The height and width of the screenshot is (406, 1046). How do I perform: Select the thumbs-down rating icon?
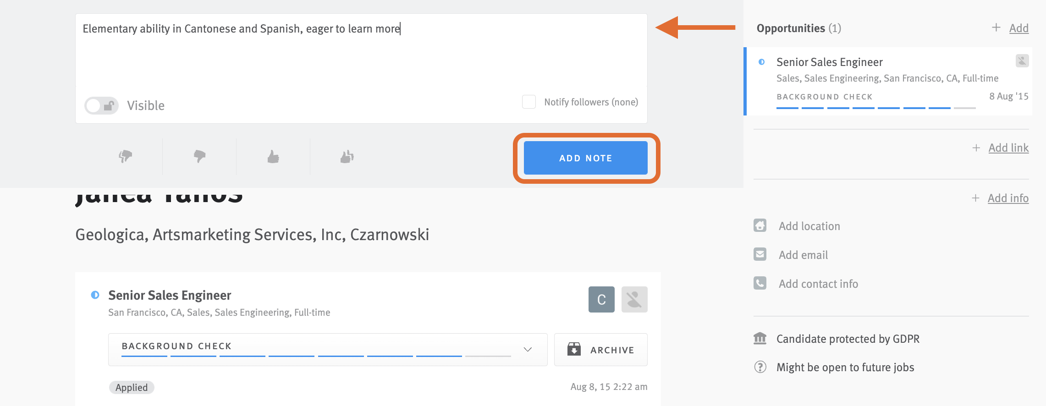(199, 156)
